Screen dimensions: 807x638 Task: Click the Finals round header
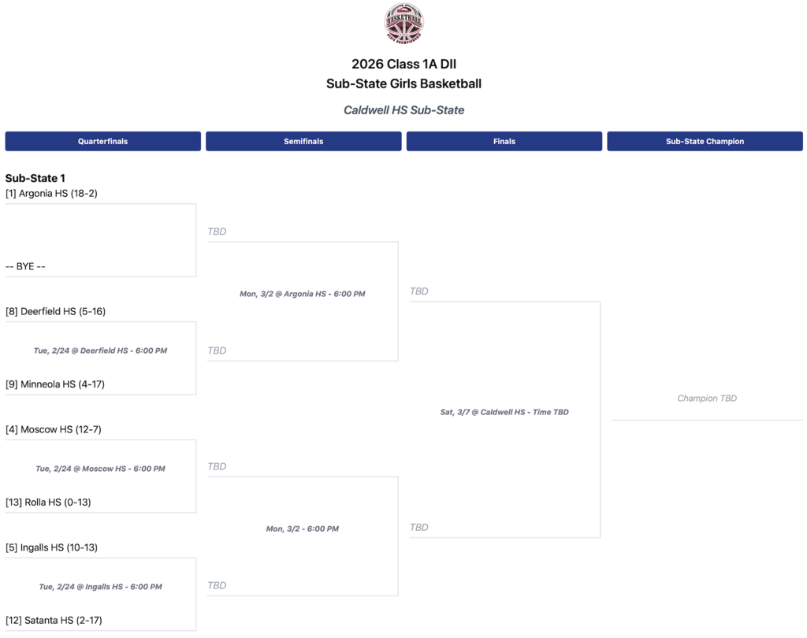coord(504,141)
